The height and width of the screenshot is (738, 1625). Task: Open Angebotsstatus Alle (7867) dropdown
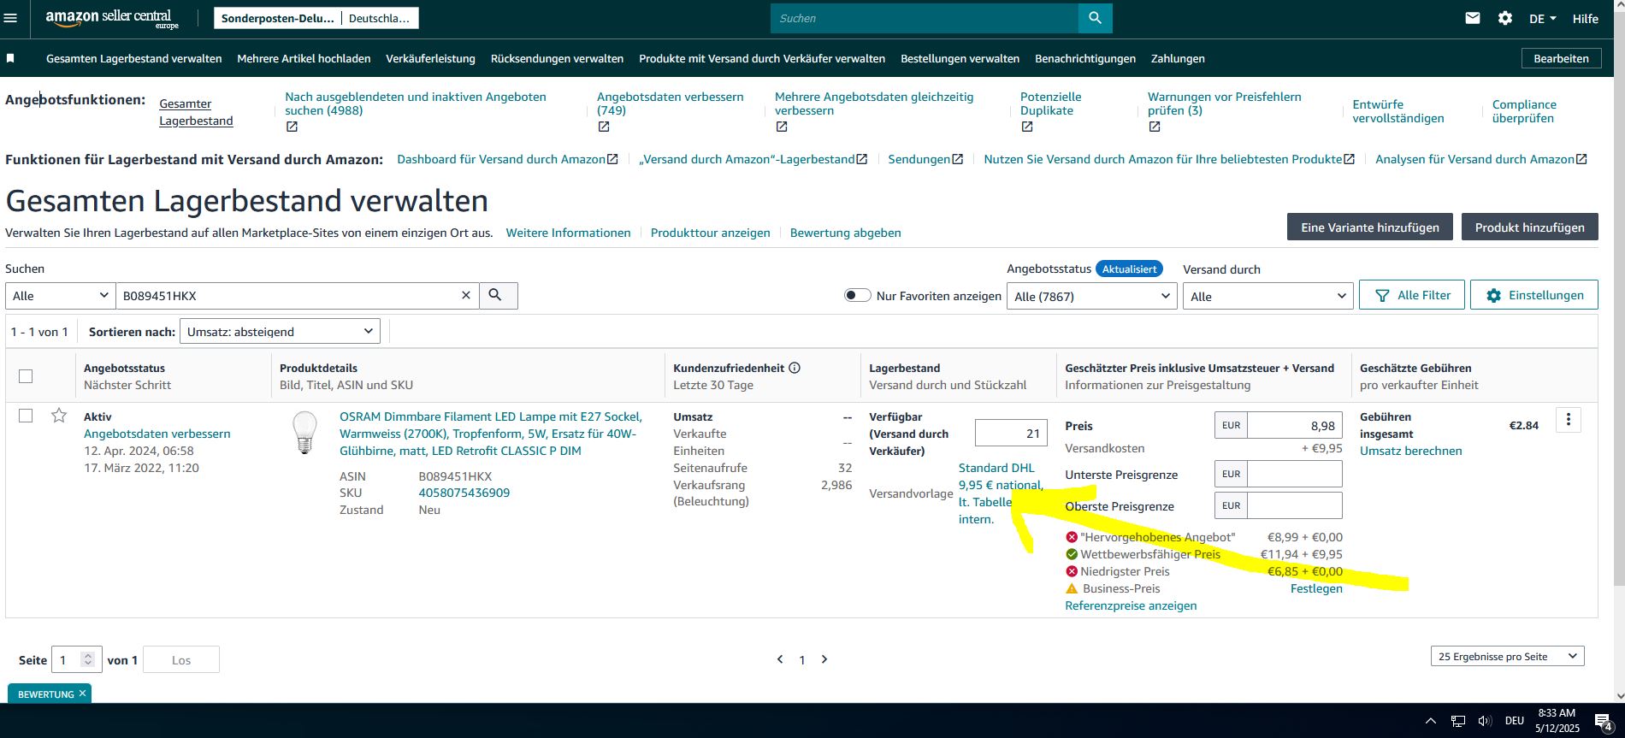point(1092,296)
